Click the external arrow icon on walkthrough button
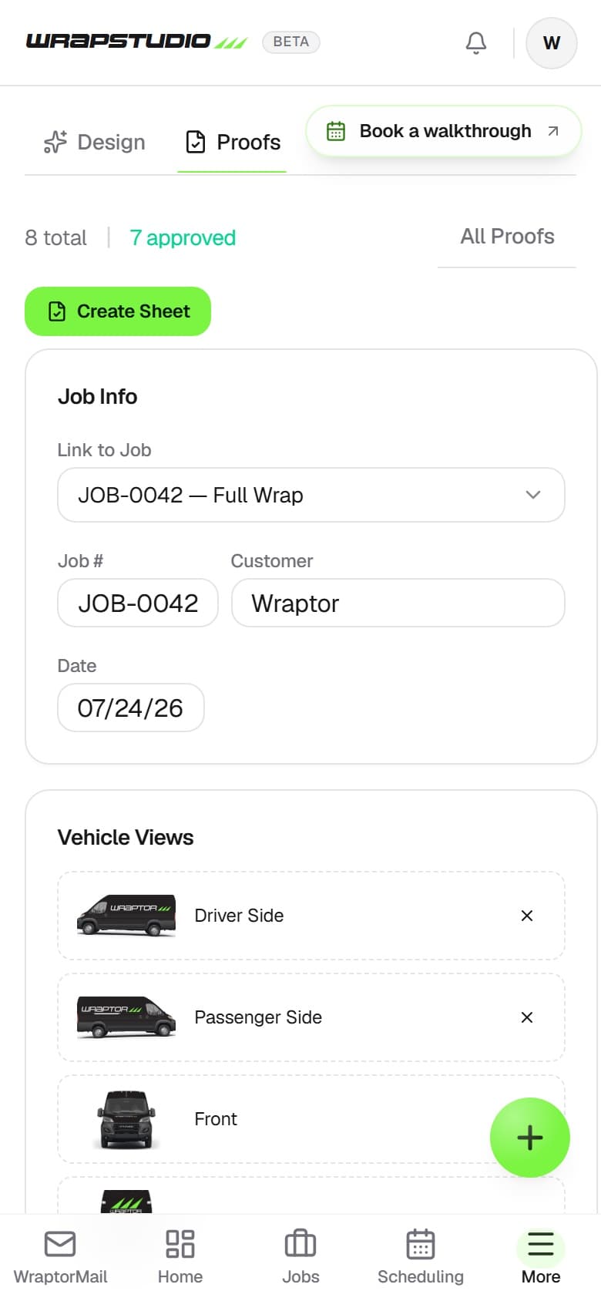 point(552,131)
